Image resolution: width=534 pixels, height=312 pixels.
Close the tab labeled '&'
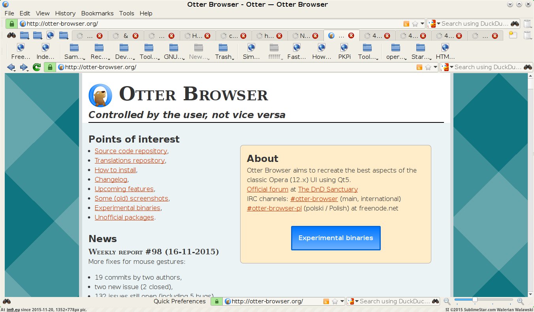click(135, 36)
